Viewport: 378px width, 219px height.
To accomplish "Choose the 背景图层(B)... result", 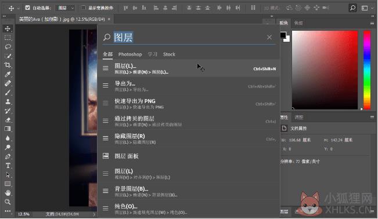I will 189,191.
